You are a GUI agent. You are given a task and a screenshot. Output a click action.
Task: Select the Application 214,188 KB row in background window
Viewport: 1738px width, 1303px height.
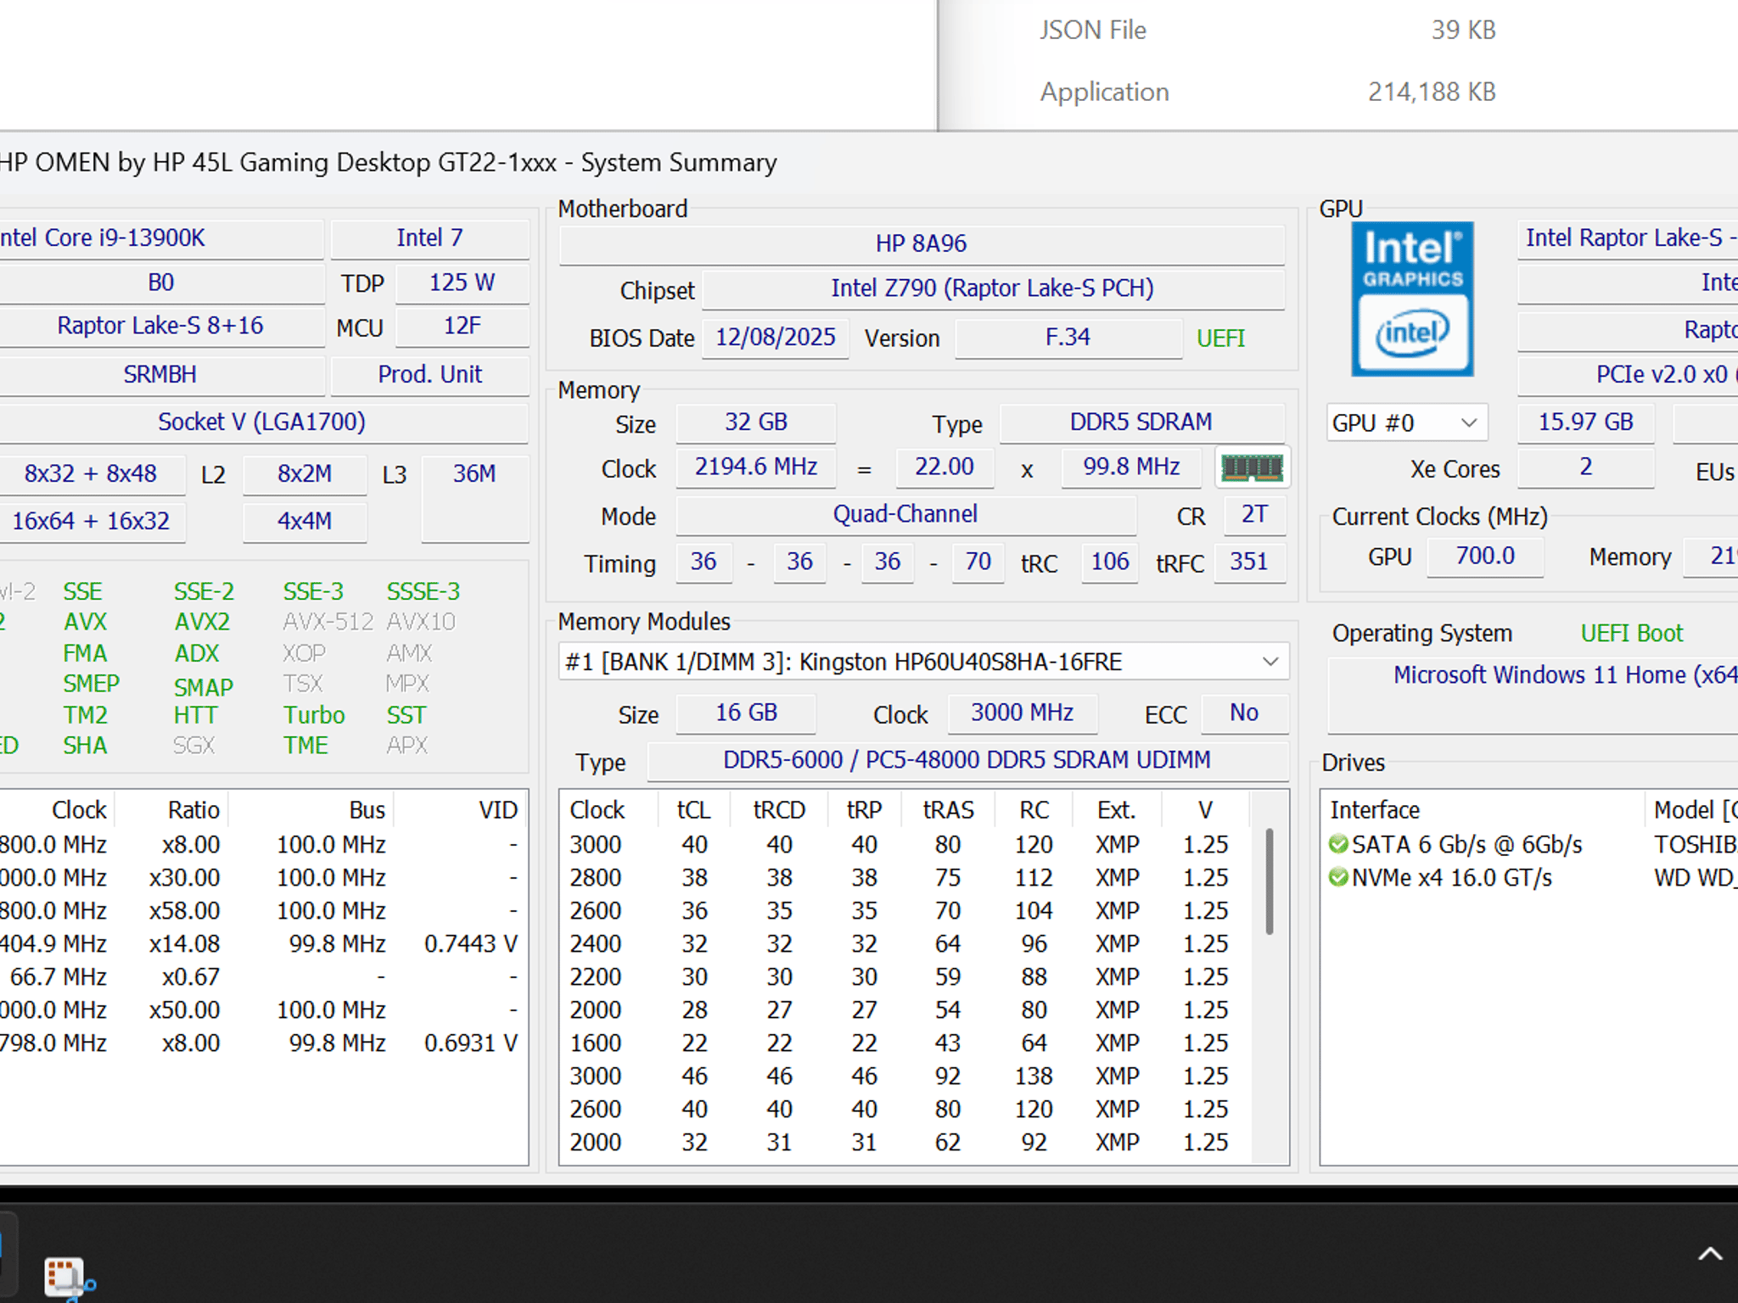(x=1268, y=92)
